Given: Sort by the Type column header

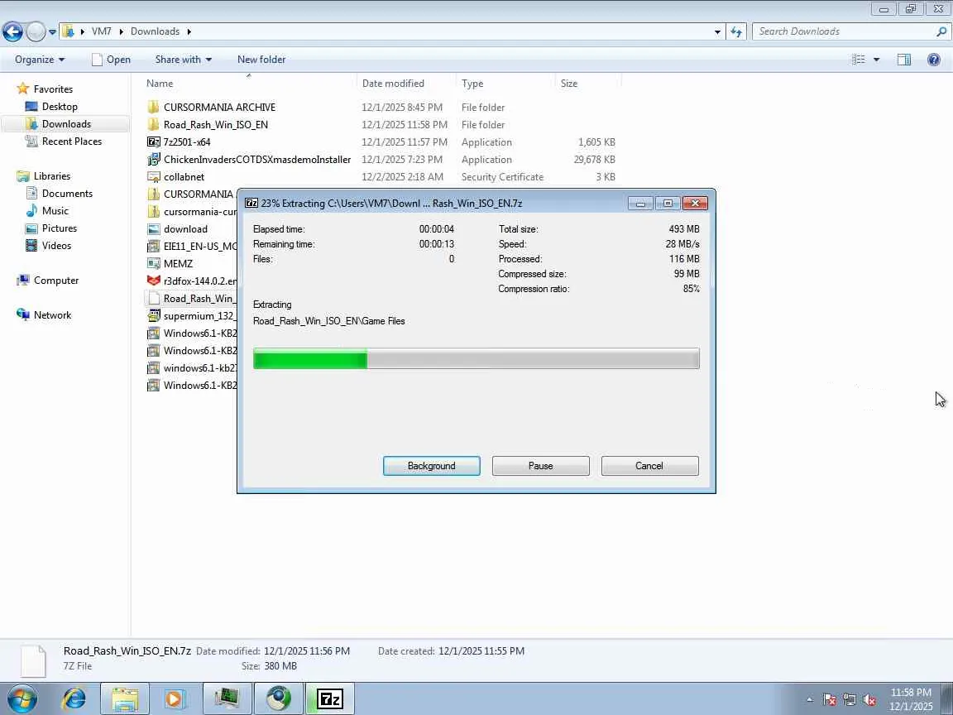Looking at the screenshot, I should (472, 84).
